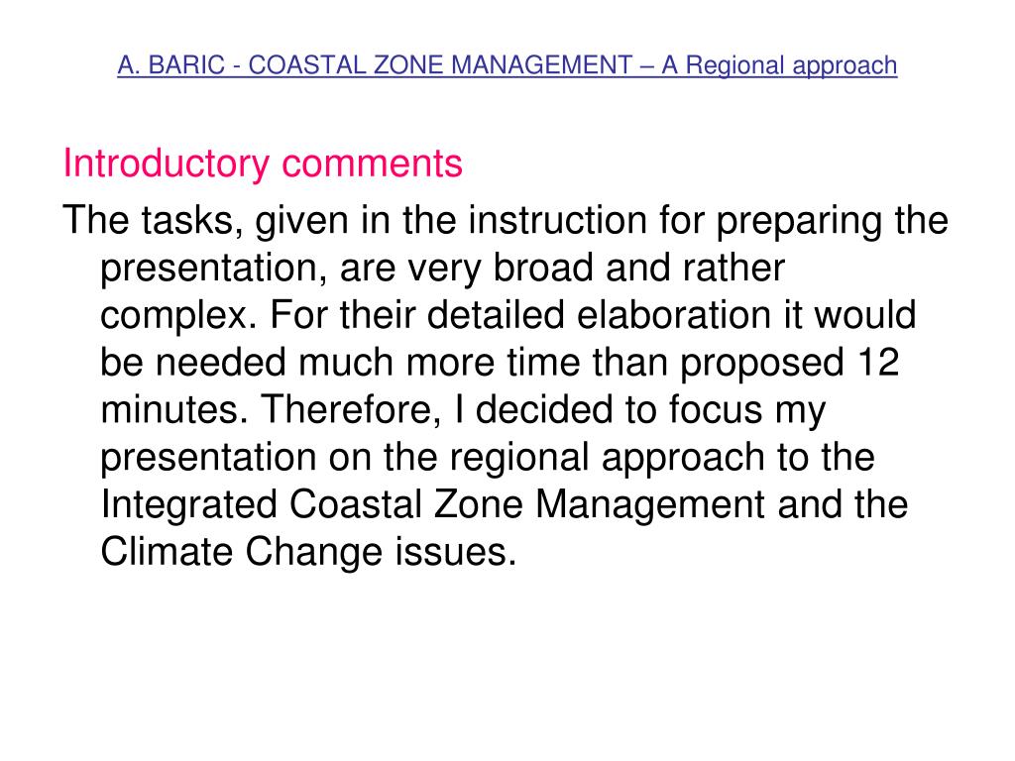Click the word 'elaboration' in the body text
This screenshot has height=761, width=1015.
[x=674, y=314]
